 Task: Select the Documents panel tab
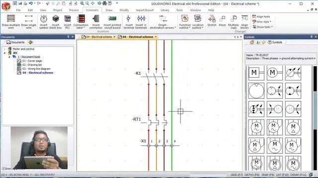pos(15,42)
